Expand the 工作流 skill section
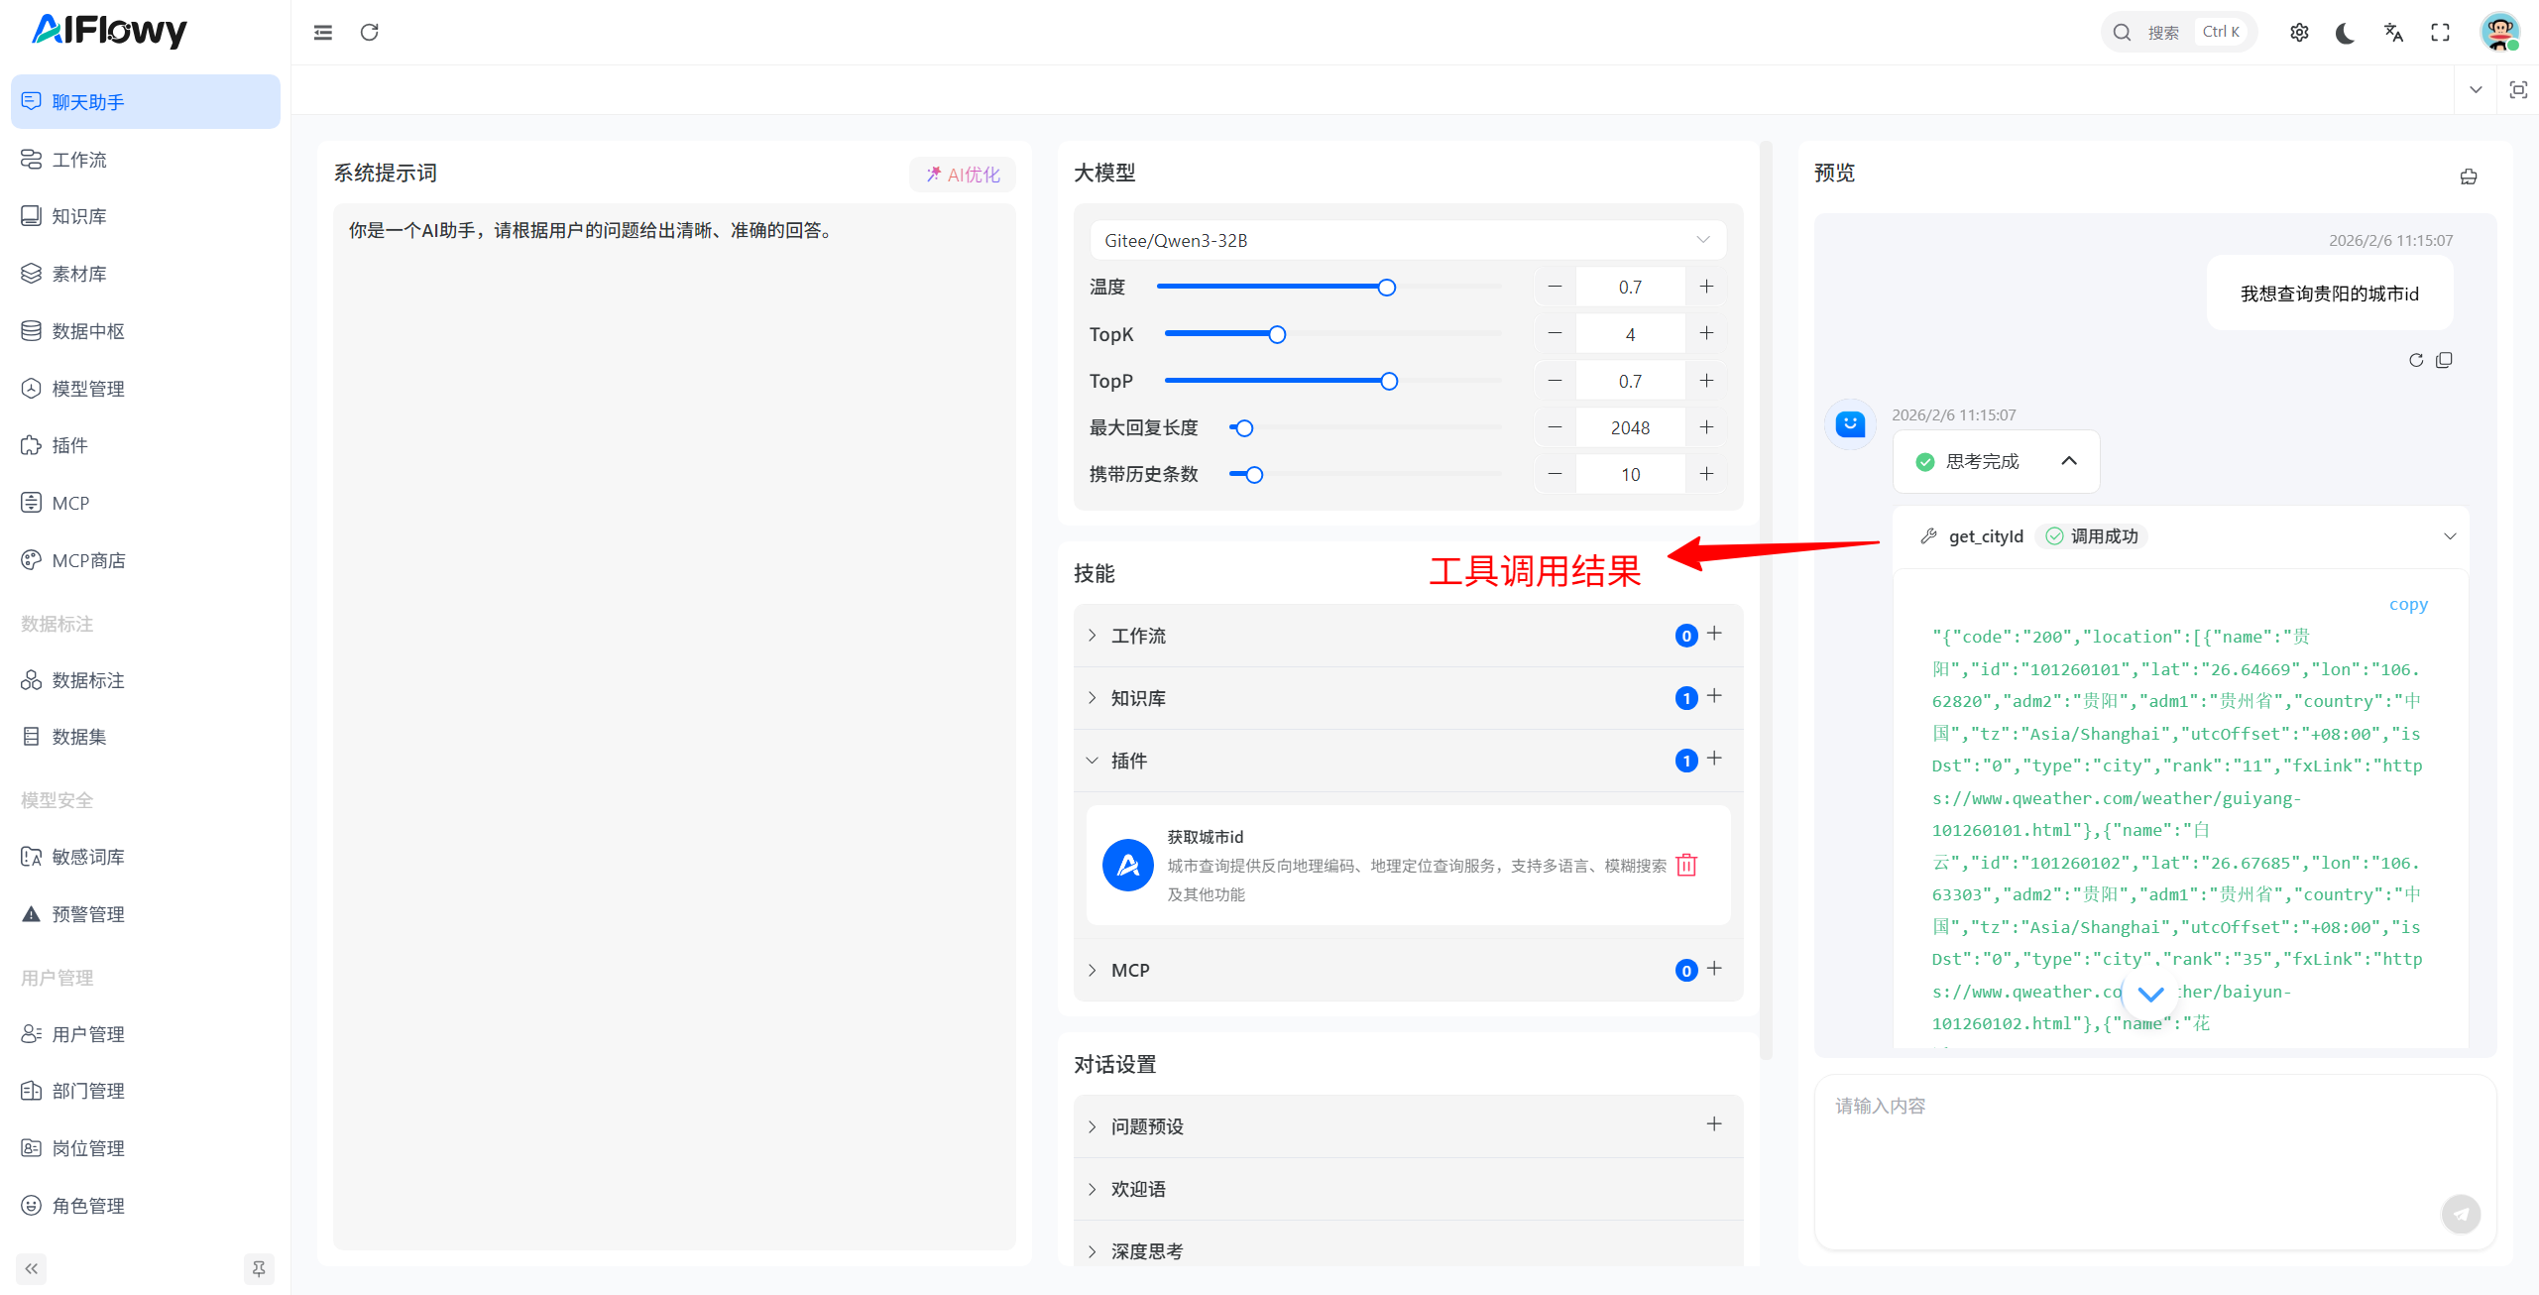 (x=1138, y=636)
